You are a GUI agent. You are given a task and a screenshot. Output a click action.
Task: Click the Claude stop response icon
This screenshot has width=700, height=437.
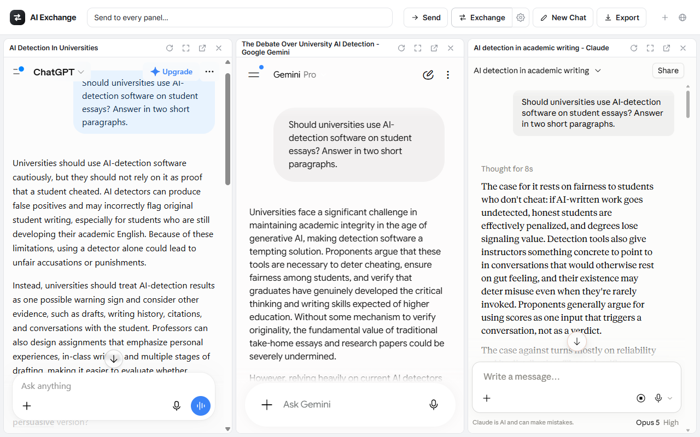tap(641, 398)
